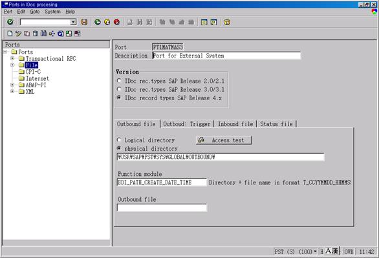Click the green checkmark Enter icon
The width and height of the screenshot is (379, 258).
[10, 22]
